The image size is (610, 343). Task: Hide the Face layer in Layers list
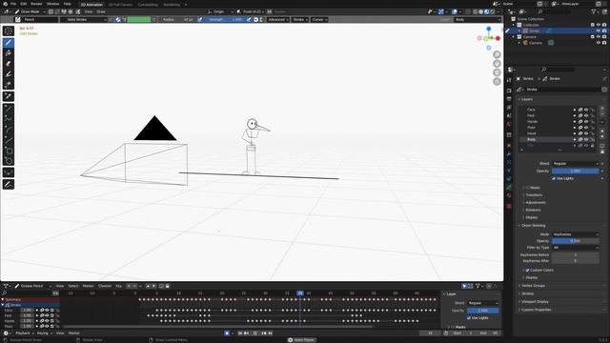click(586, 110)
